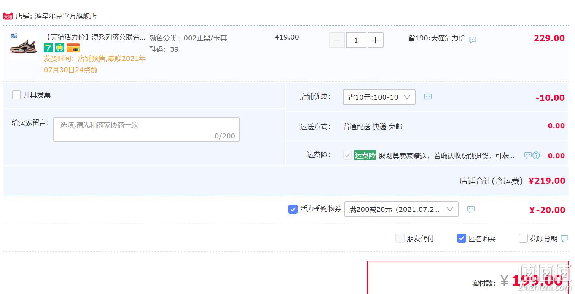Click the Tmall logo icon beside the store name
Screen dimensions: 575x294
click(x=8, y=16)
